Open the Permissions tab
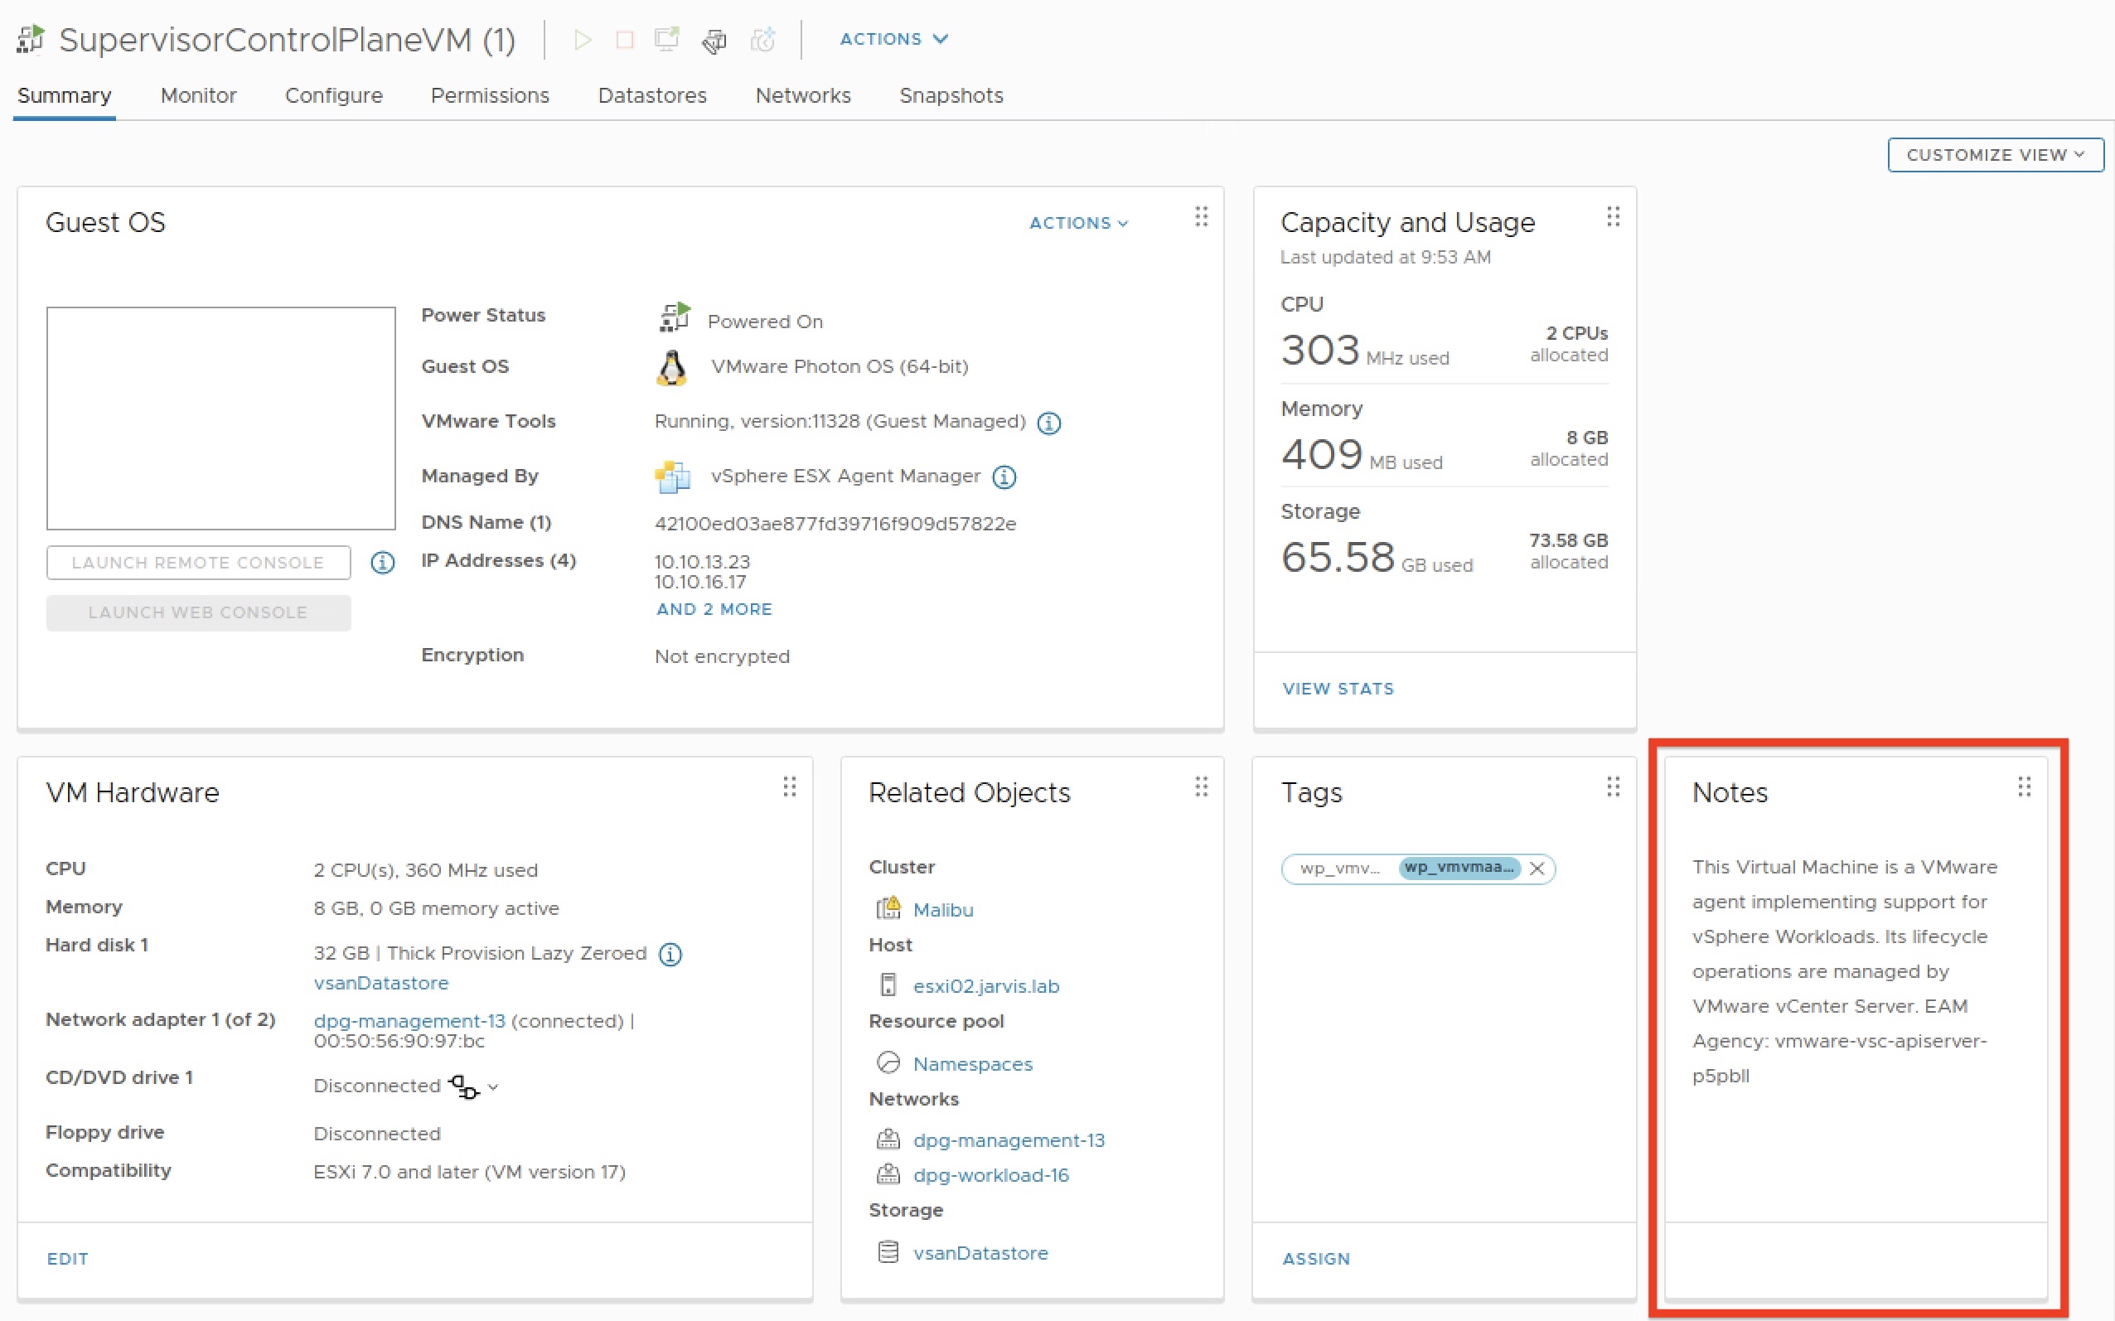This screenshot has width=2115, height=1321. pos(490,95)
